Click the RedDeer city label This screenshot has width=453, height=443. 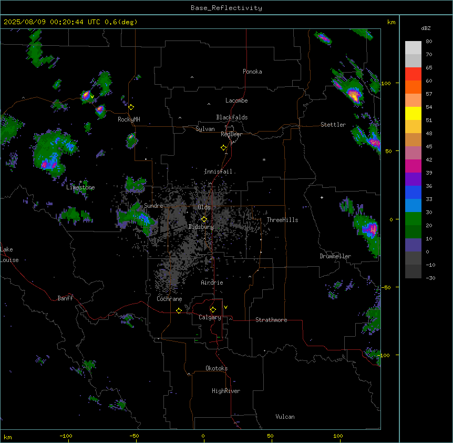pyautogui.click(x=231, y=134)
